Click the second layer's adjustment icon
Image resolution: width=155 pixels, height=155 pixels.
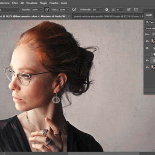point(154,48)
